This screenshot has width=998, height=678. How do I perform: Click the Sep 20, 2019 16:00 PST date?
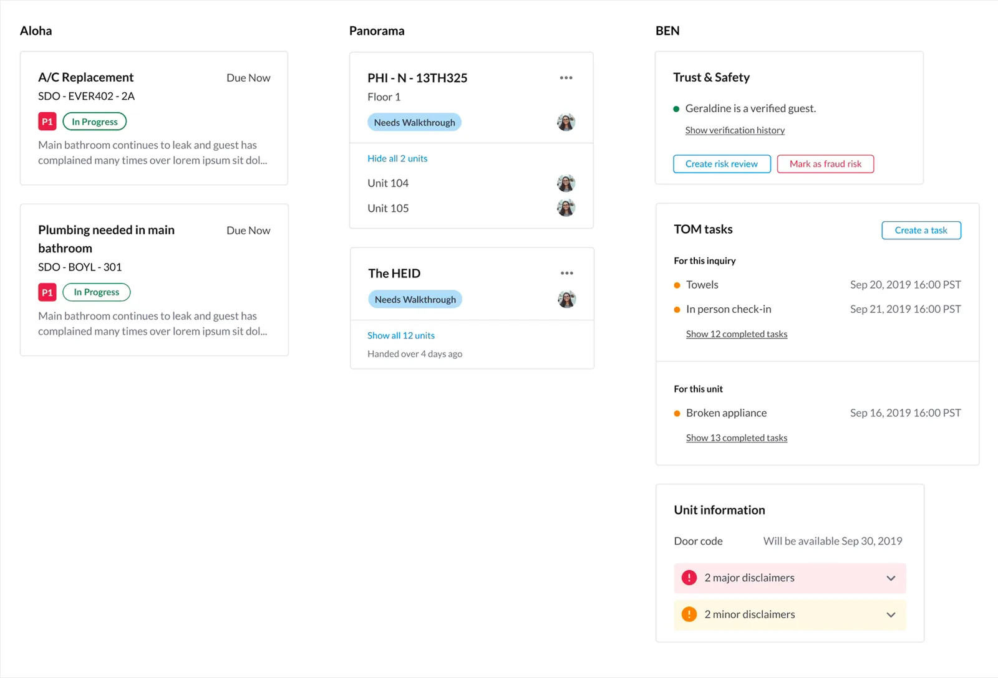click(905, 285)
